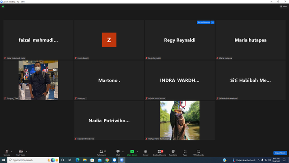Select Wahyu Herry Kurniawan's fish video tile
The image size is (289, 163).
(180, 120)
